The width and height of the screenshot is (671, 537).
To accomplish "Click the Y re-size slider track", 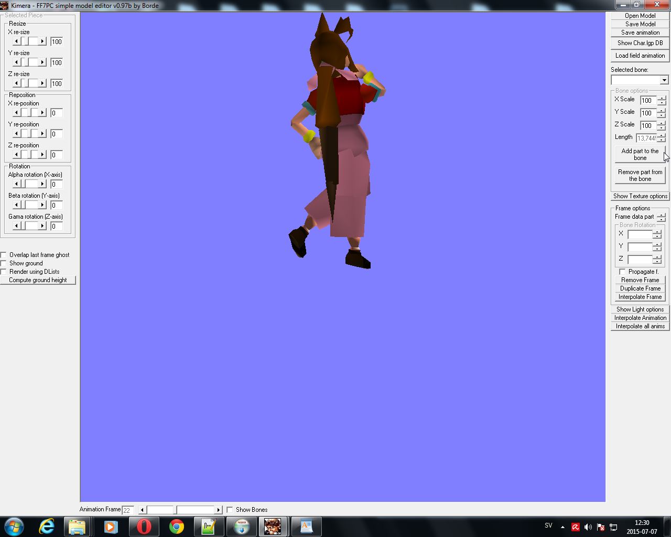I will 29,62.
